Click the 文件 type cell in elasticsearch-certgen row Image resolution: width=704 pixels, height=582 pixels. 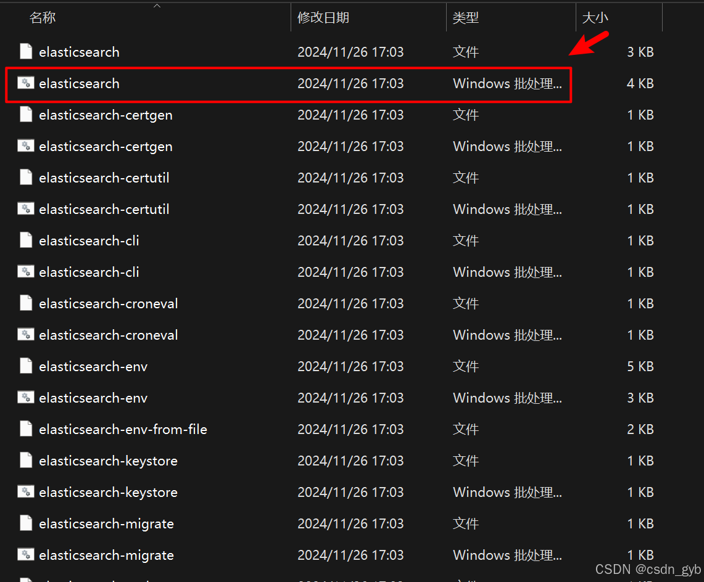click(466, 115)
